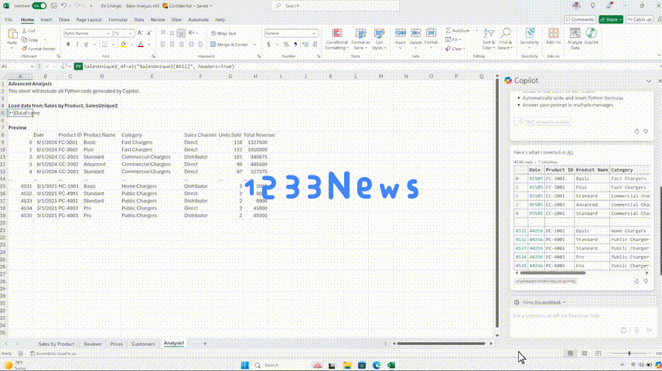The image size is (662, 371).
Task: Expand the Name Box dropdown arrow
Action: coord(32,66)
